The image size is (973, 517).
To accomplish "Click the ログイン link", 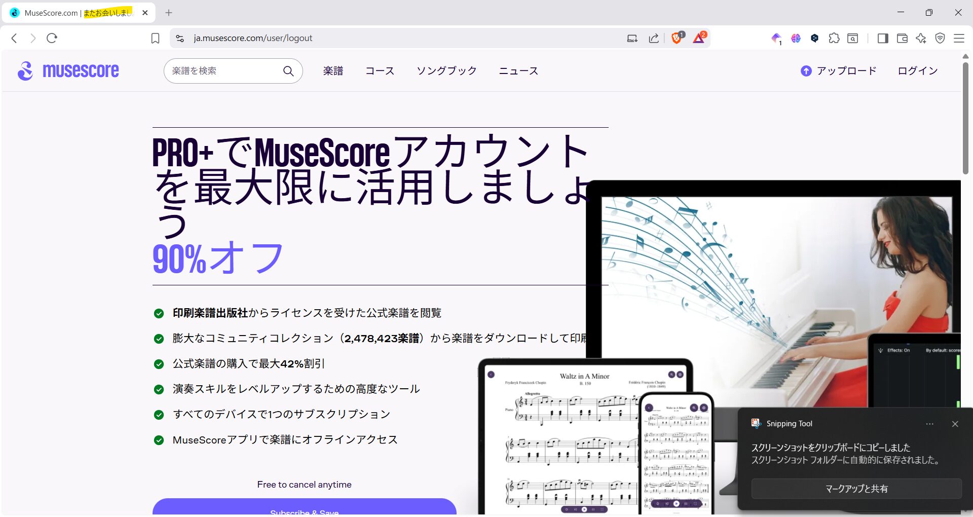I will coord(917,71).
